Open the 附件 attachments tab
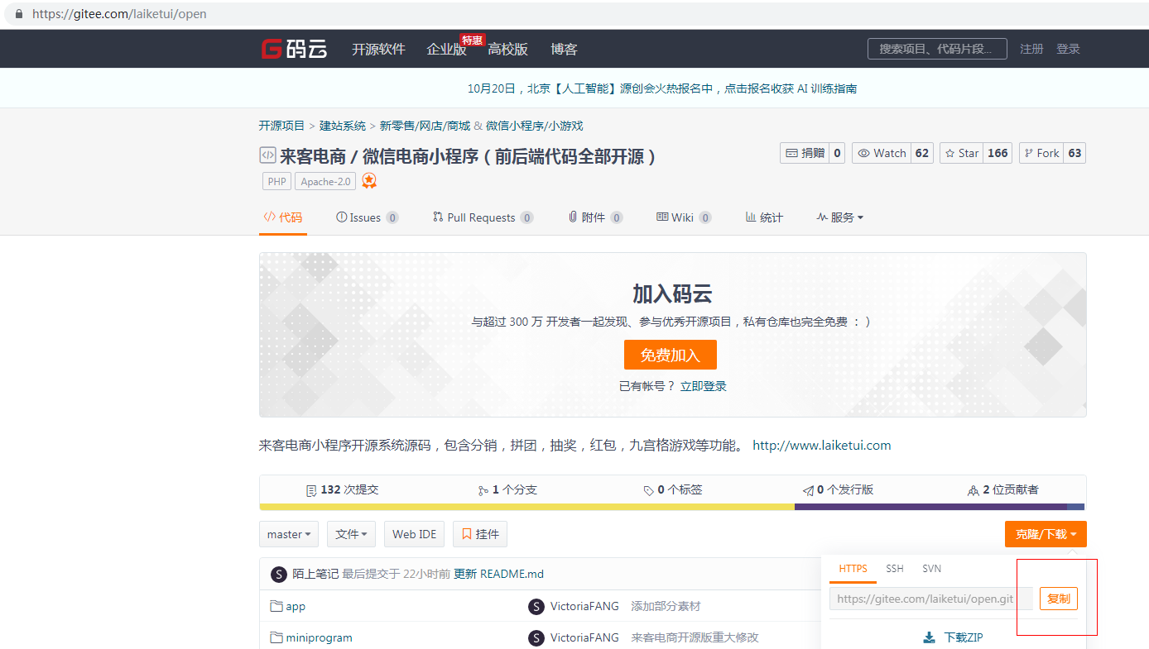 [x=595, y=217]
